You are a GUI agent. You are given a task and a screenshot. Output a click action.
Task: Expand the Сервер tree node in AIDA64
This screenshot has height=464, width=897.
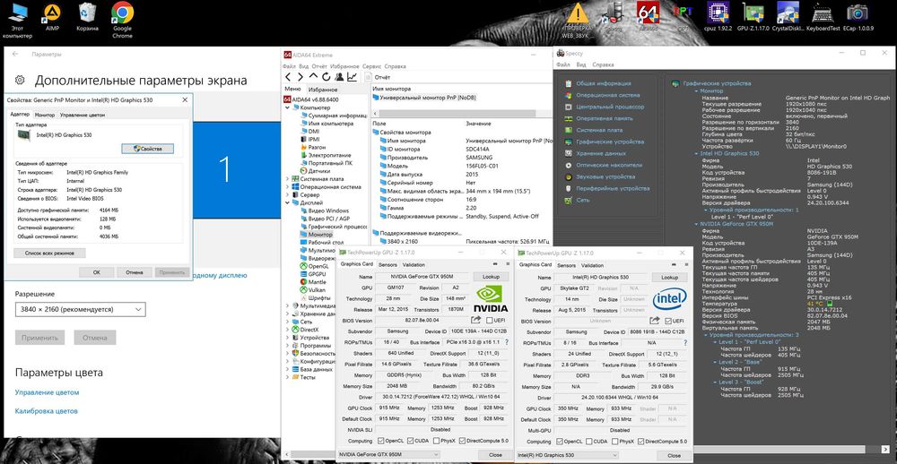[288, 194]
